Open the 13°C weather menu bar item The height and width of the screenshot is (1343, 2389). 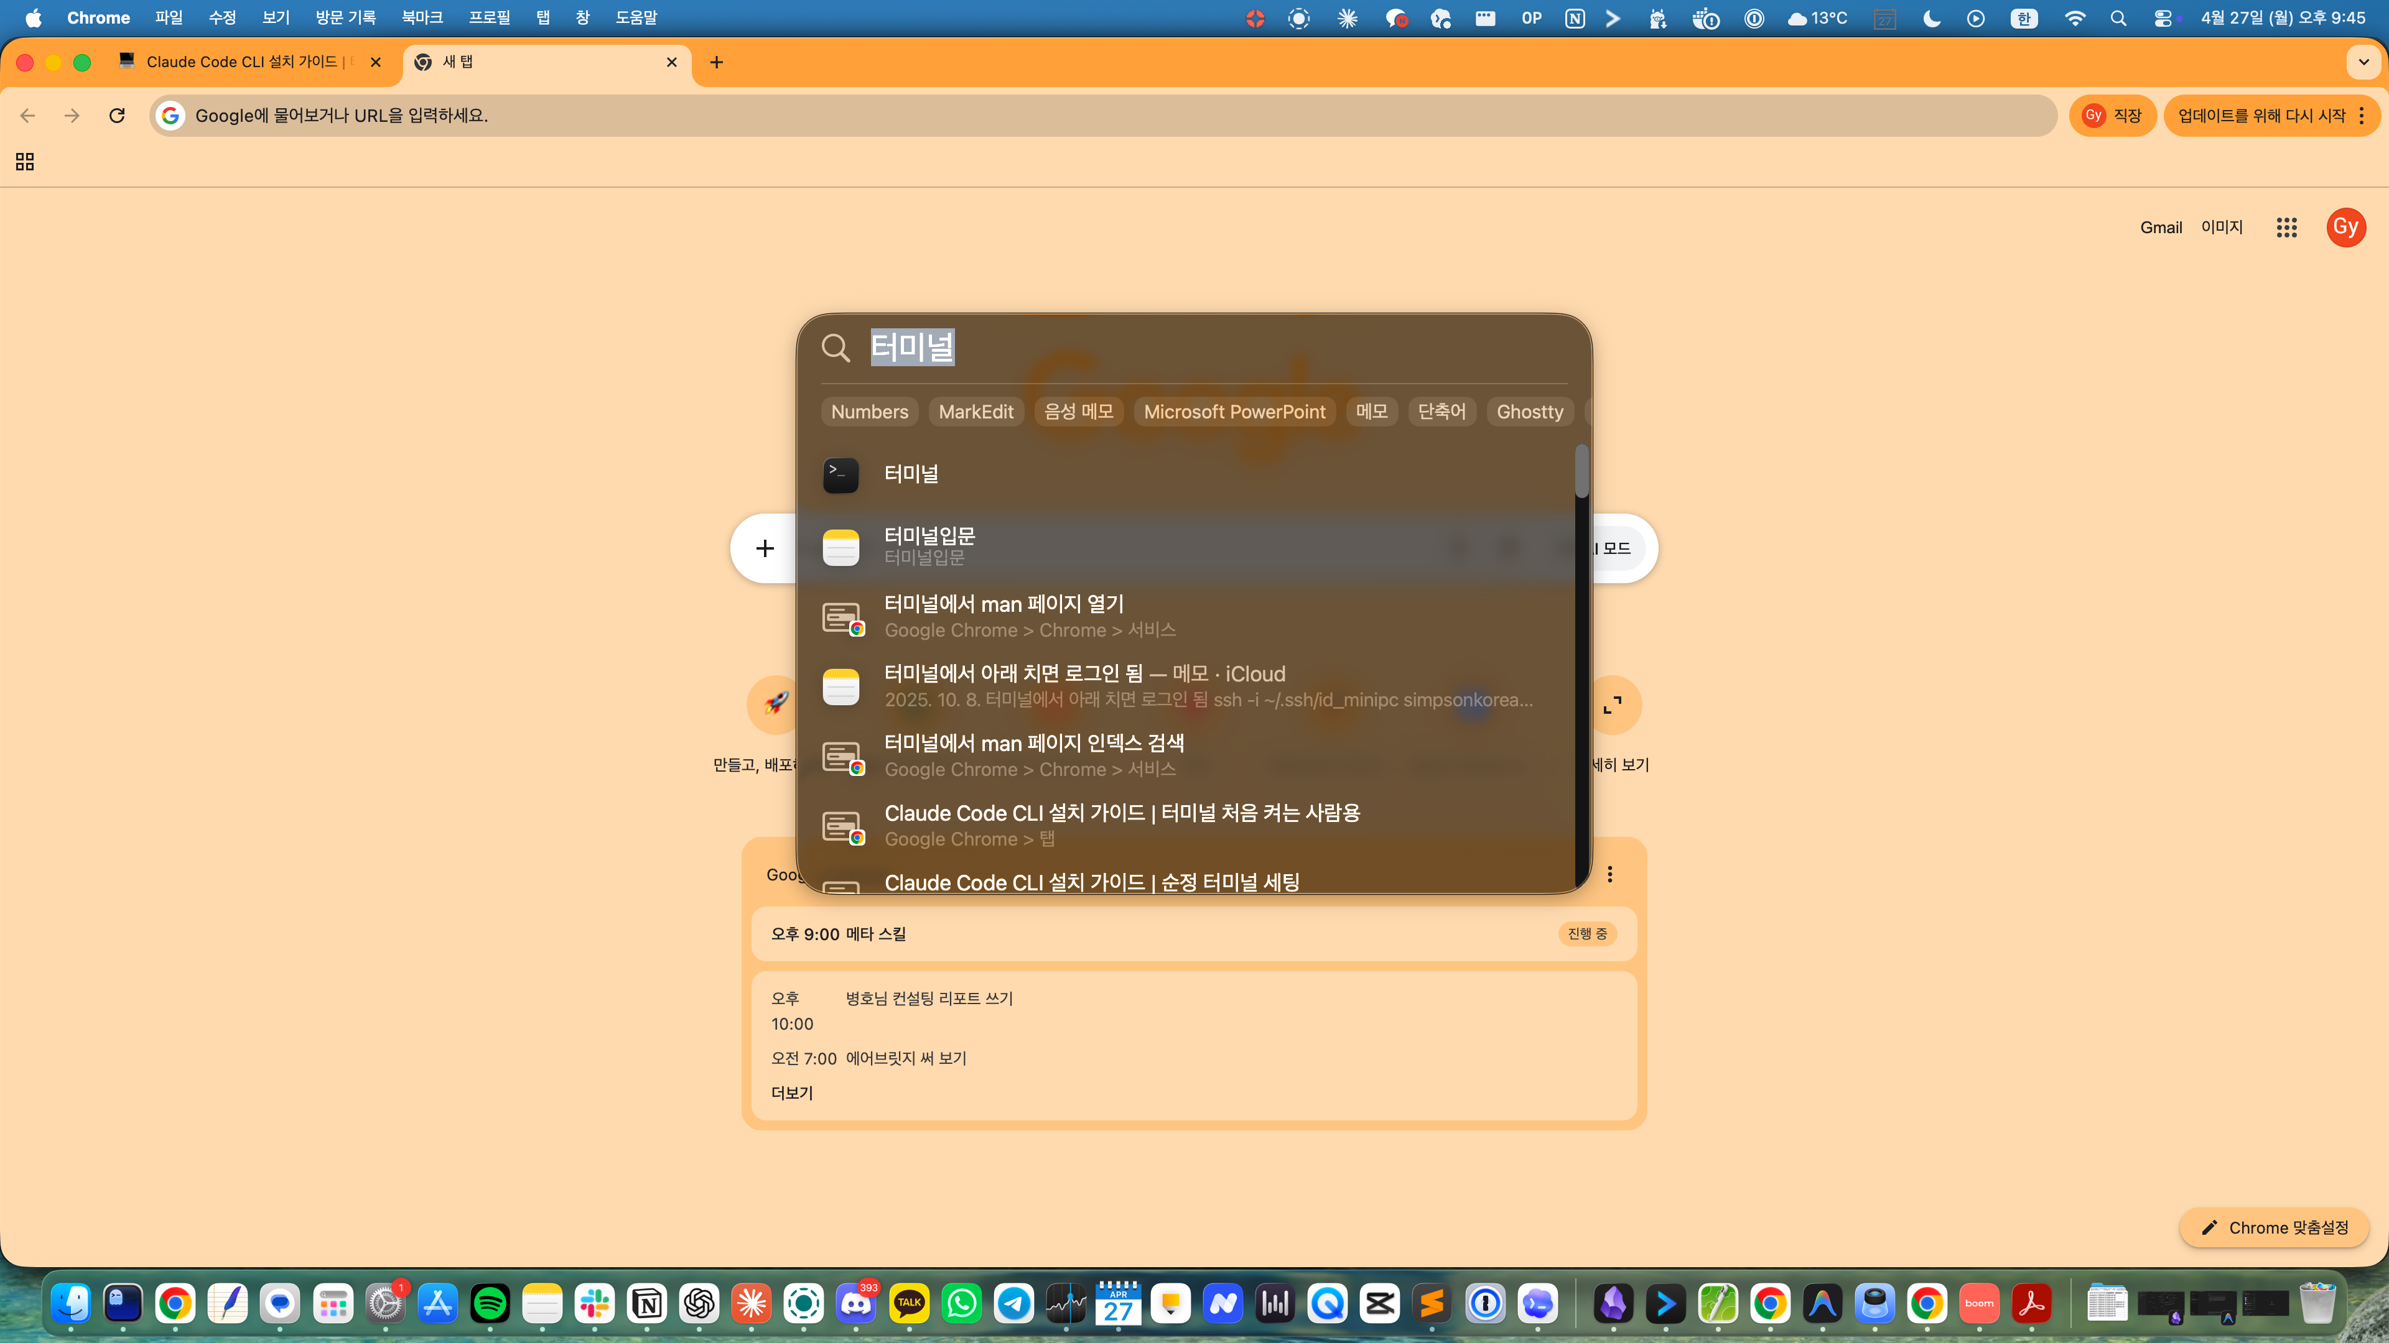[x=1817, y=17]
